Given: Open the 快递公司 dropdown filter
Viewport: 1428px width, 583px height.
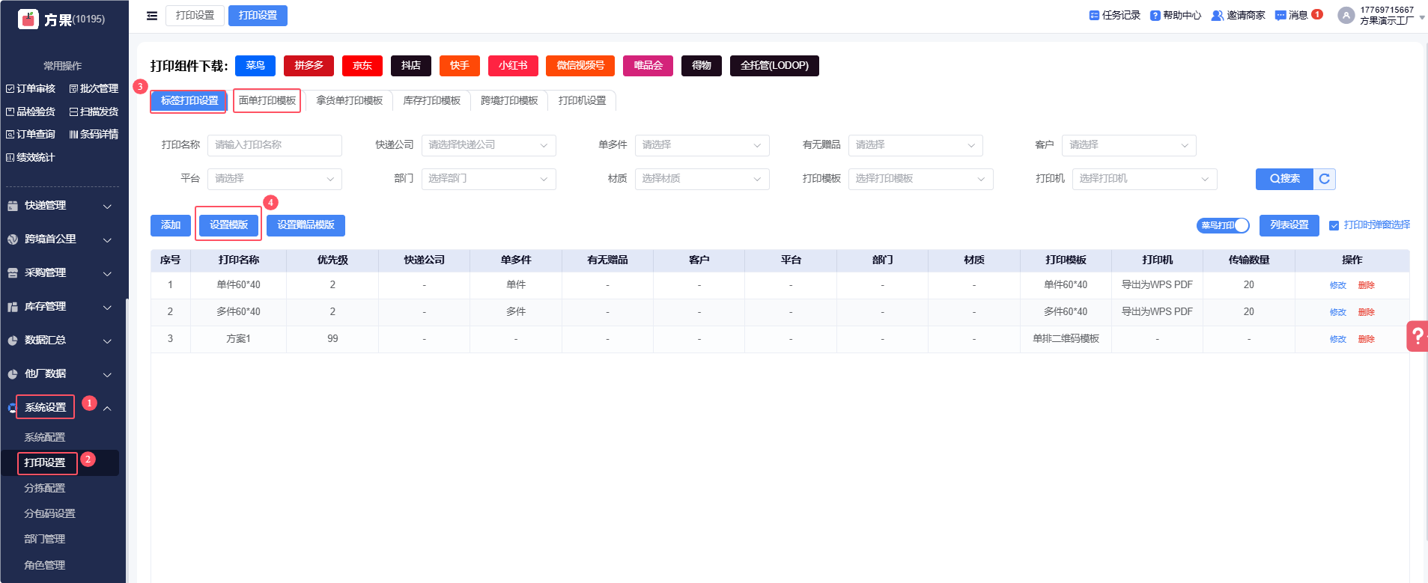Looking at the screenshot, I should pyautogui.click(x=488, y=145).
